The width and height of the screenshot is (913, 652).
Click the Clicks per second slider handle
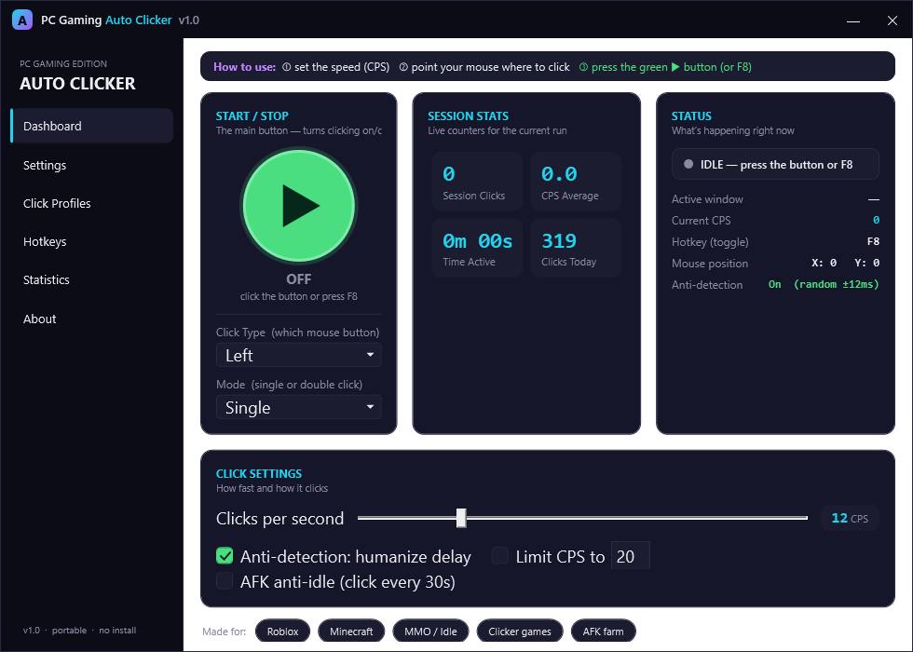[x=461, y=518]
